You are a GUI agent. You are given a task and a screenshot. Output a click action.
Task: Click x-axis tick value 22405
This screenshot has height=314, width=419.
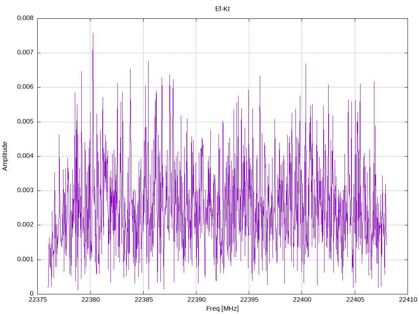(355, 300)
